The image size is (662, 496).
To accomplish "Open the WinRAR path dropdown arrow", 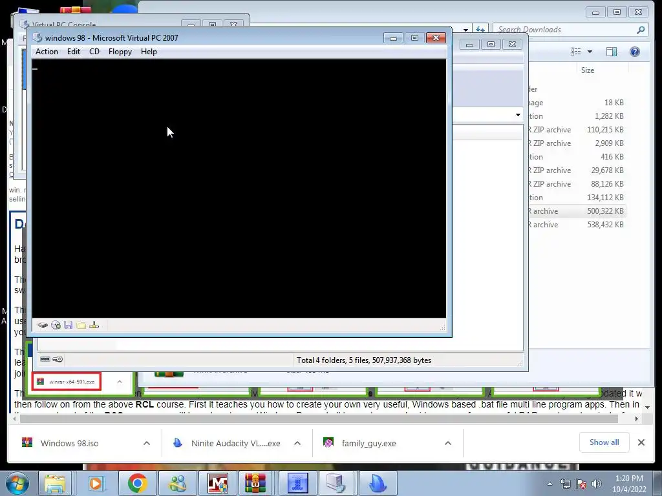I will coord(518,115).
